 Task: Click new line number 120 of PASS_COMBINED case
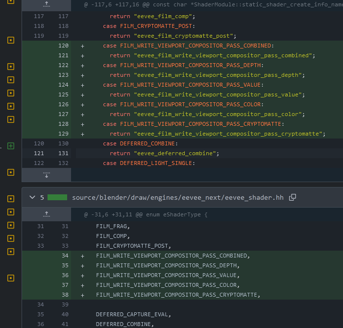pos(63,46)
